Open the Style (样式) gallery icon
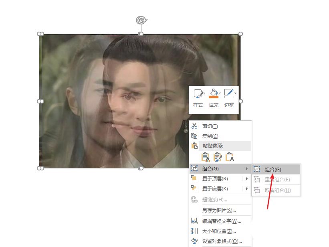This screenshot has height=247, width=329. click(198, 93)
